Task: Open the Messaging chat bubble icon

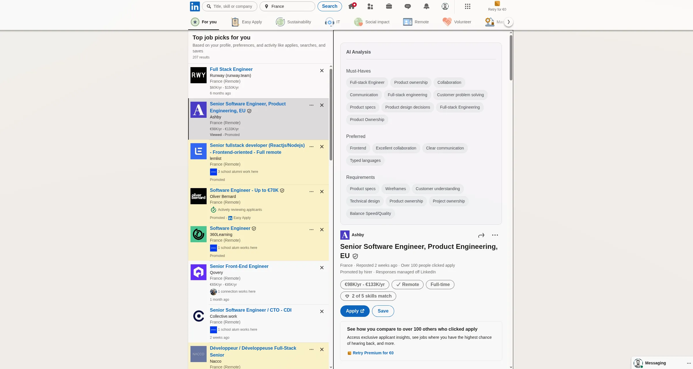Action: (407, 6)
